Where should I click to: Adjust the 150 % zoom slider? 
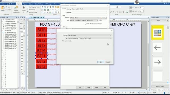coord(164,93)
